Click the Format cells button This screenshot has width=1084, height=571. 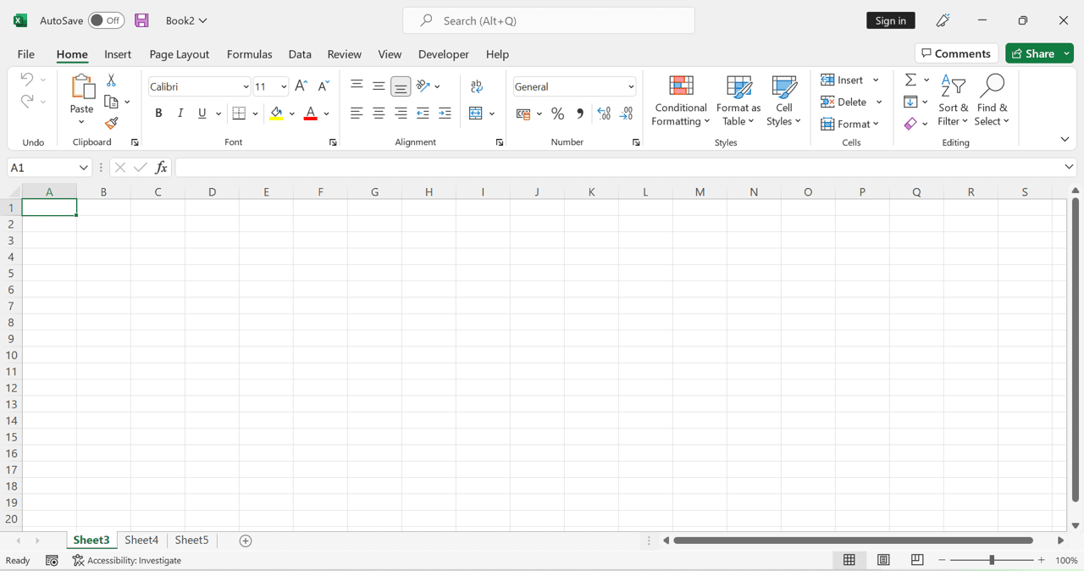coord(850,124)
